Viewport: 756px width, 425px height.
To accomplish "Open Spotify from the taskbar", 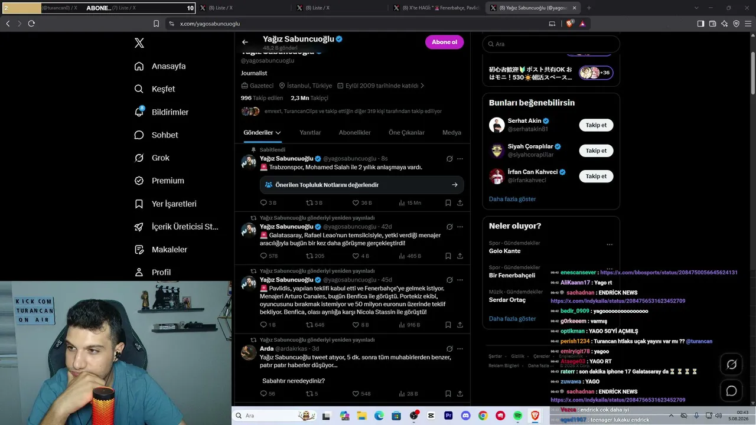I will click(518, 416).
